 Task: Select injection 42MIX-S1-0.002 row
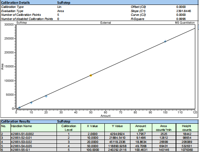(99, 134)
